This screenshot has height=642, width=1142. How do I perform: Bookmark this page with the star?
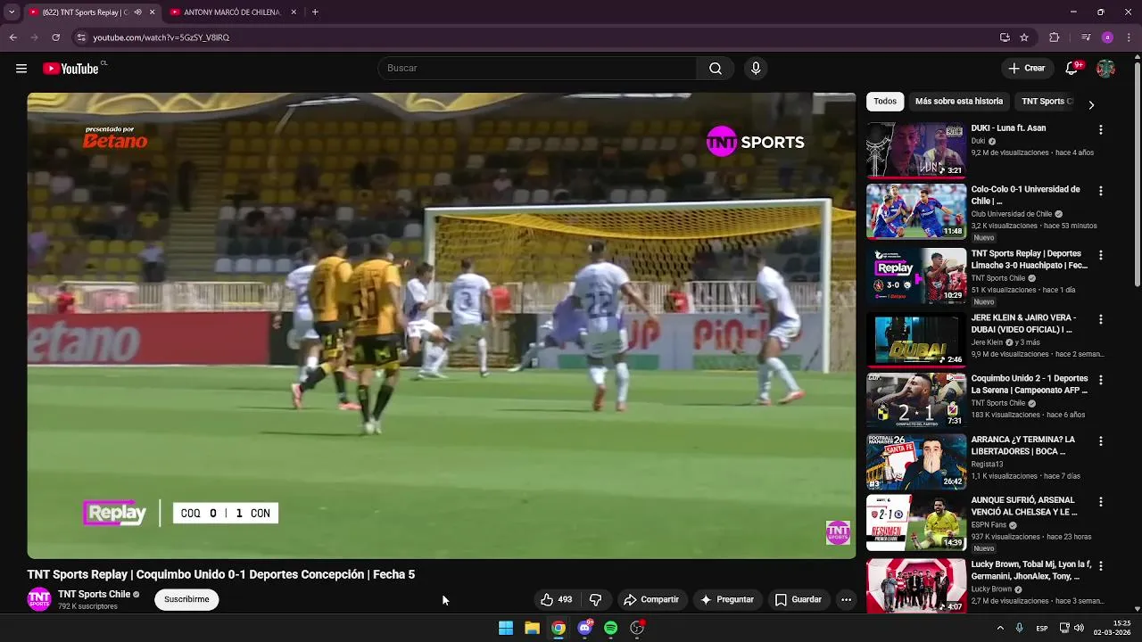1024,37
